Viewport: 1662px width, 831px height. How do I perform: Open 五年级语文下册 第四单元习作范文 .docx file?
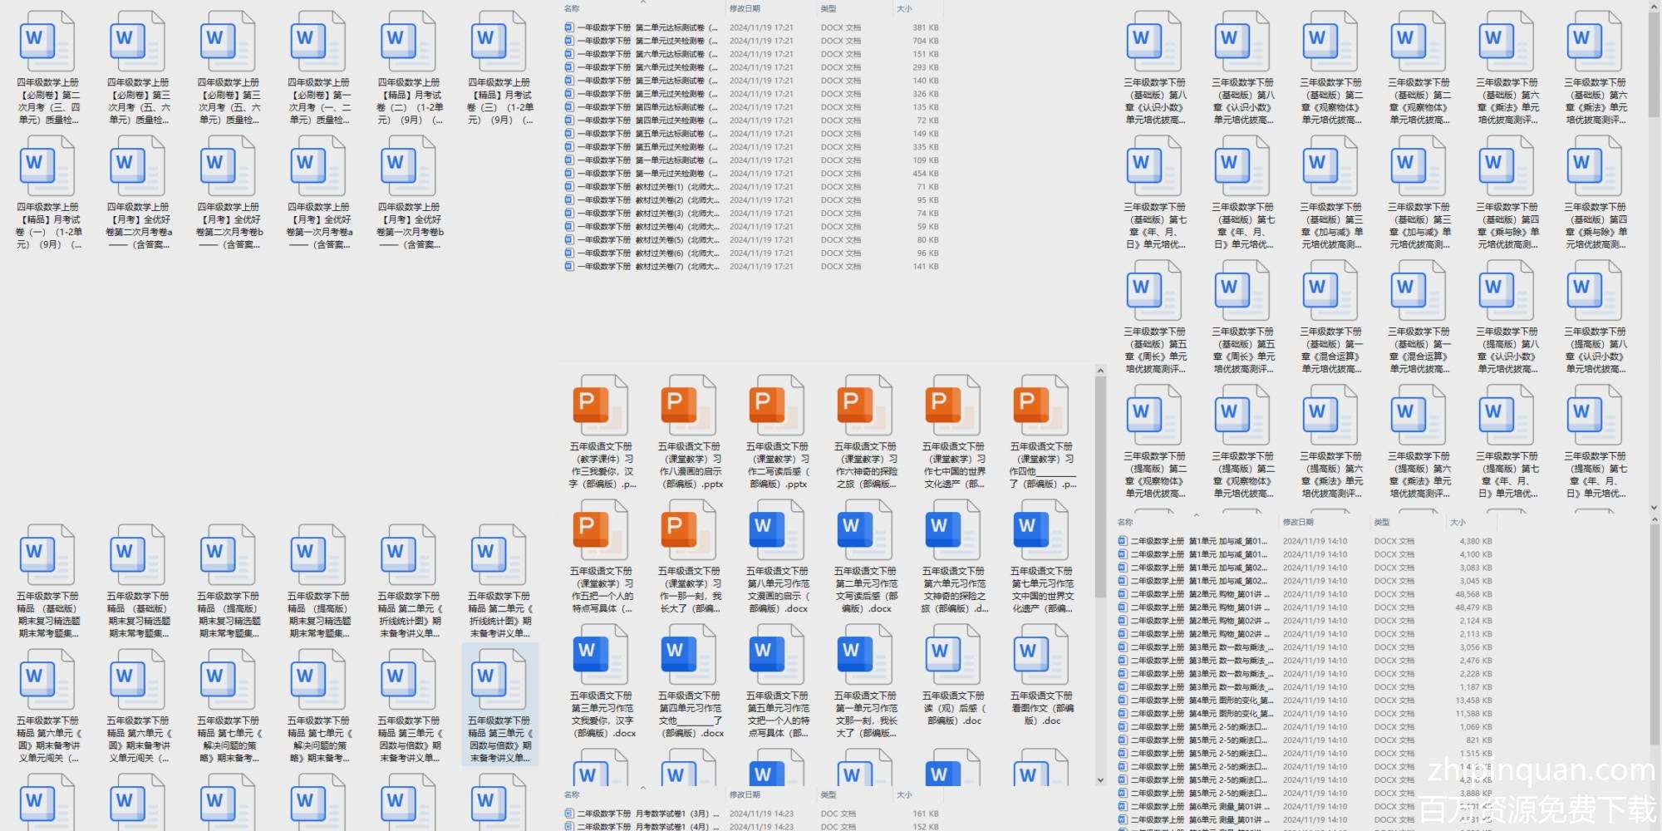coord(690,655)
